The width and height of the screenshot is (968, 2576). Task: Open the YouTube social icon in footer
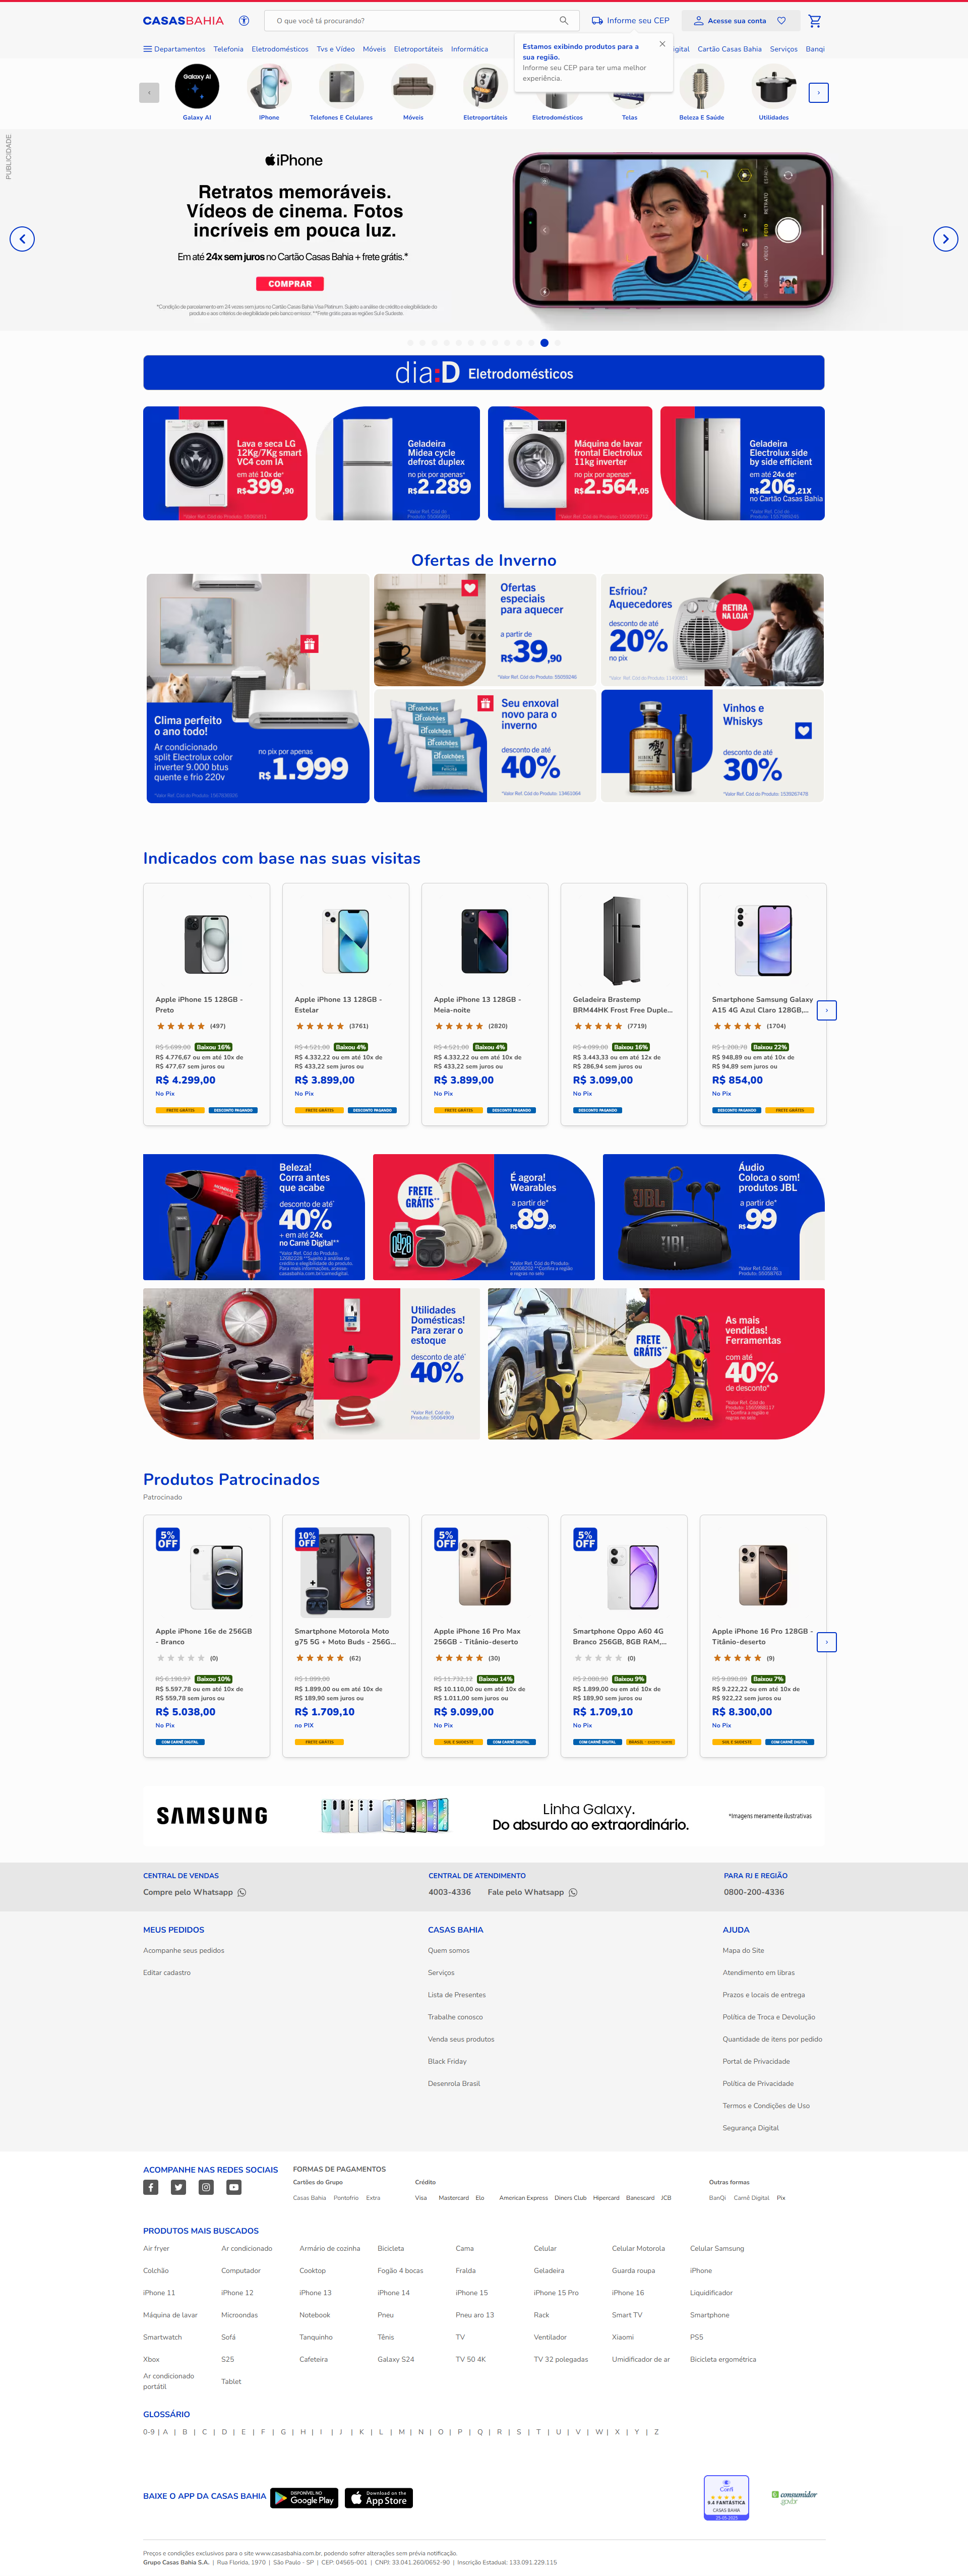pyautogui.click(x=234, y=2187)
